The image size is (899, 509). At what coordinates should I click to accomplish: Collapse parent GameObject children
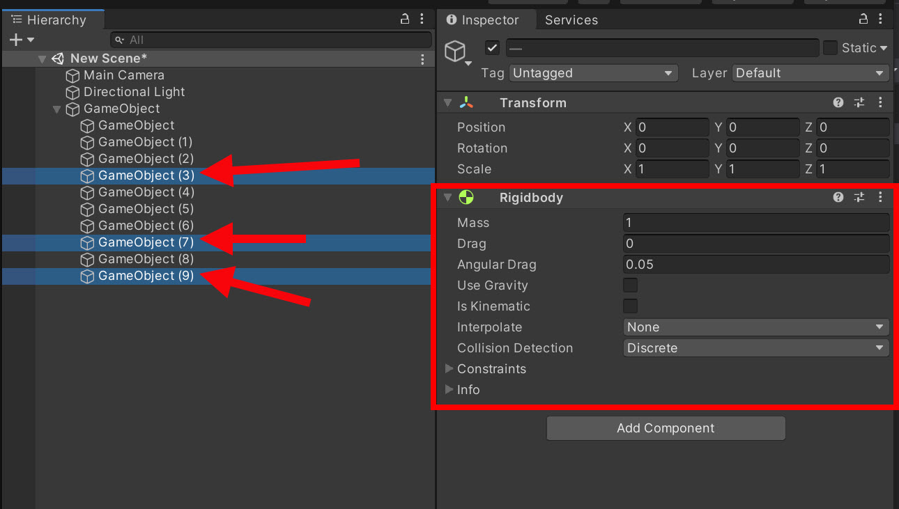(x=57, y=109)
